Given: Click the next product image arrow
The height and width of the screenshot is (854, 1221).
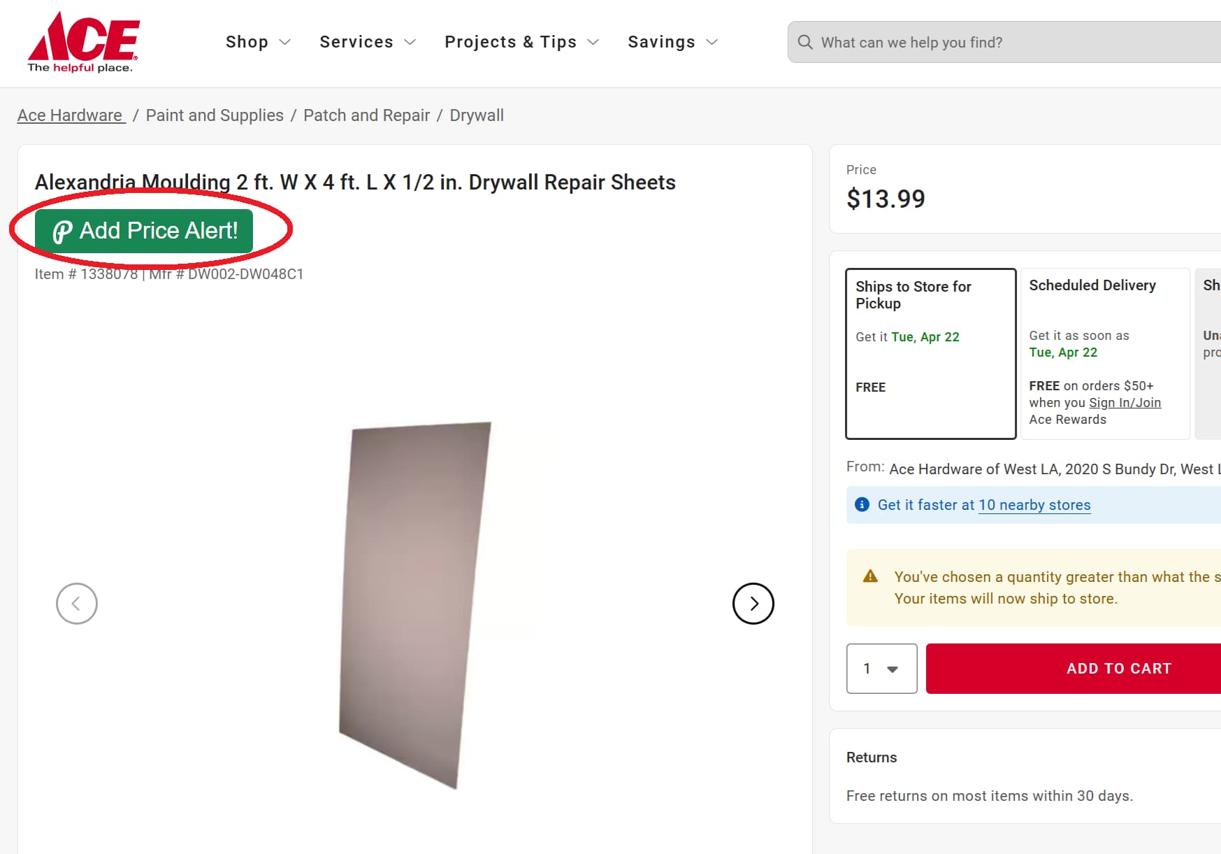Looking at the screenshot, I should point(753,603).
